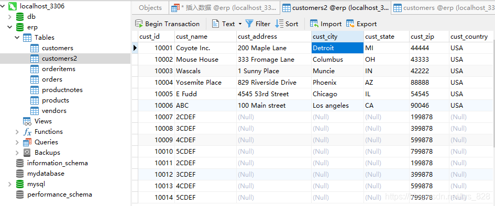Click the erp database icon

20,27
